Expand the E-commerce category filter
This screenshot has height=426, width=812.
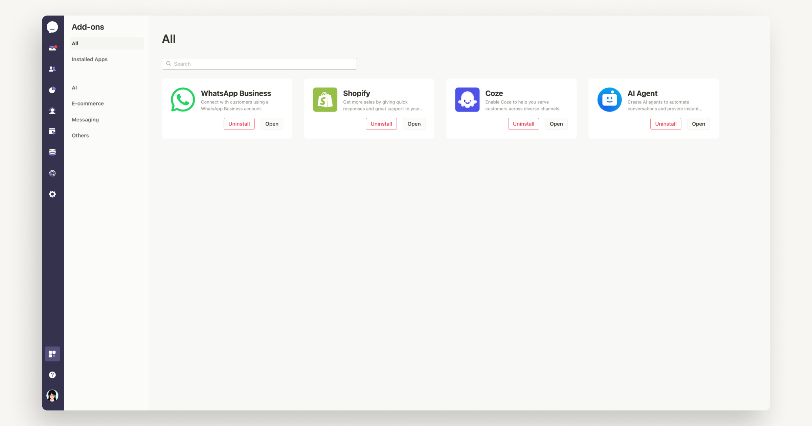point(88,103)
